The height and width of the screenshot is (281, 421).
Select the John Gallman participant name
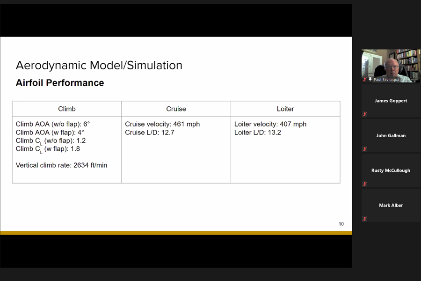(391, 136)
